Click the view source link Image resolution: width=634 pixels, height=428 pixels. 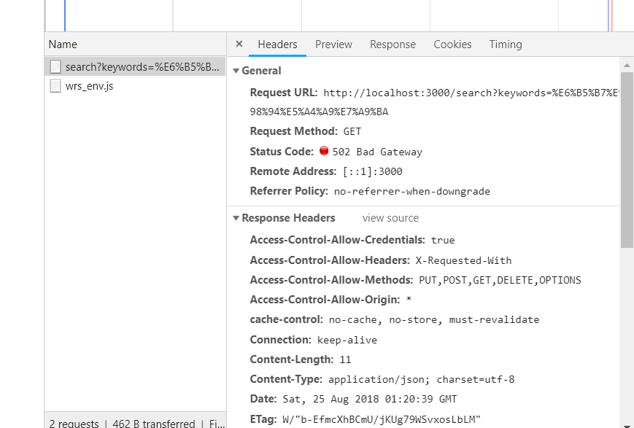click(x=390, y=218)
